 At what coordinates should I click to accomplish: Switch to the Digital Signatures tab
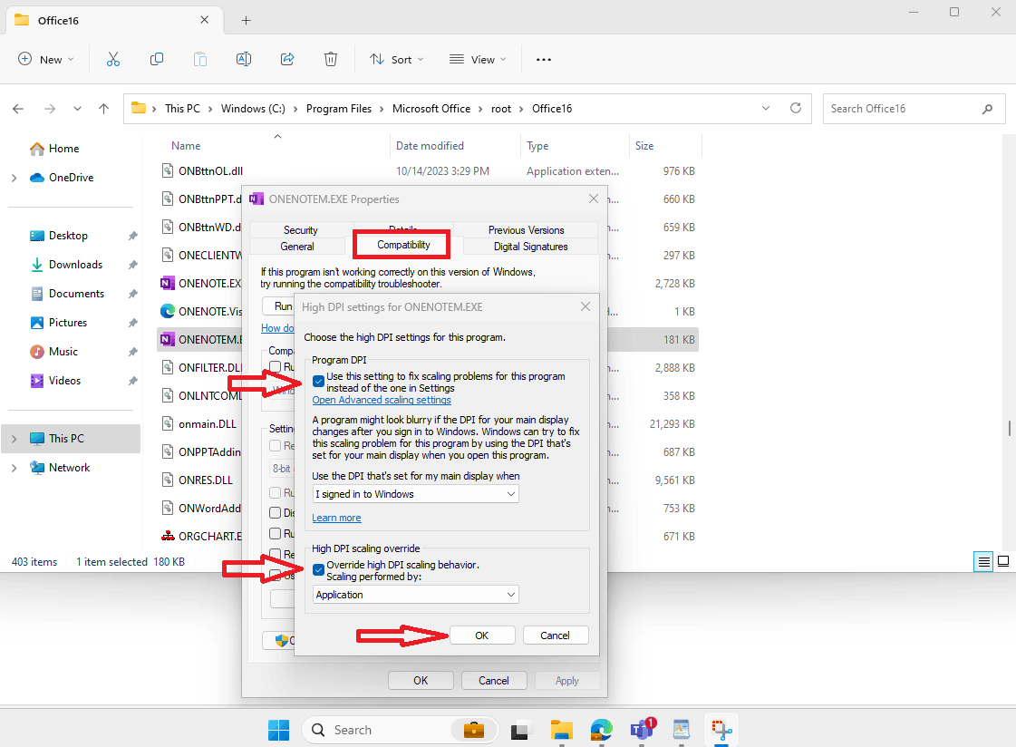point(531,247)
